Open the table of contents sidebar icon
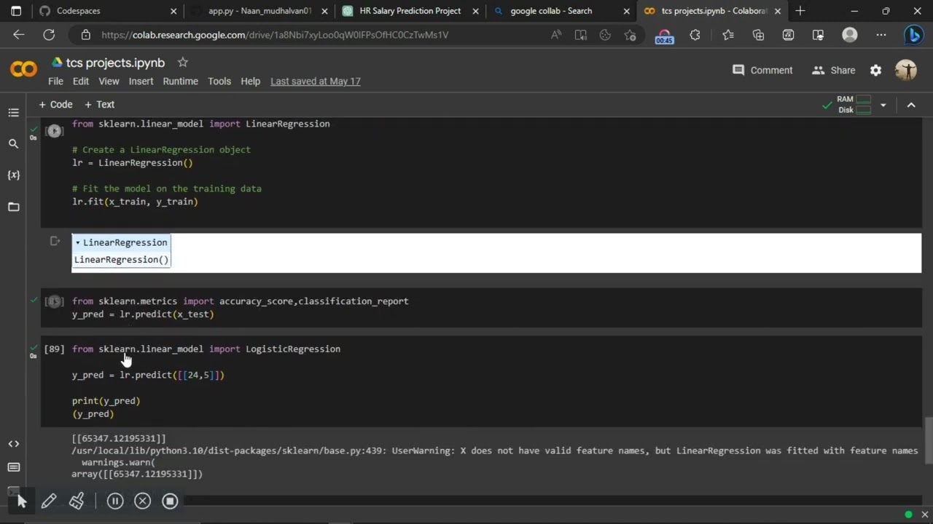Image resolution: width=933 pixels, height=524 pixels. point(13,113)
